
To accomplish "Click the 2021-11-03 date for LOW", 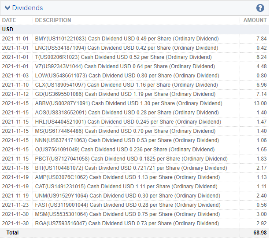I will pyautogui.click(x=15, y=76).
